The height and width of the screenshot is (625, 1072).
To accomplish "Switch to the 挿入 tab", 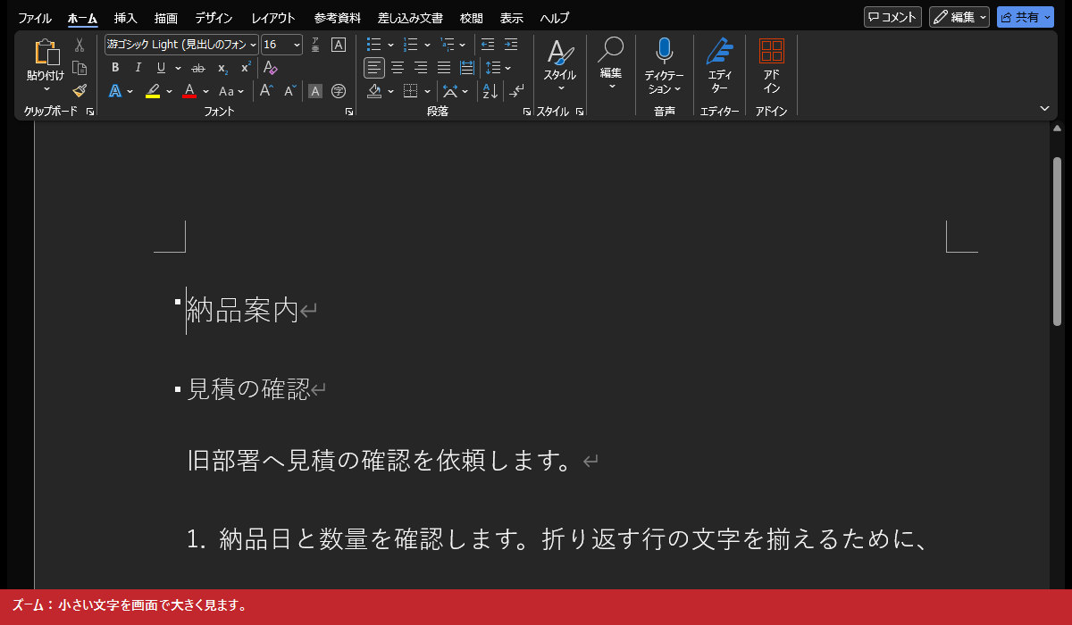I will click(125, 18).
